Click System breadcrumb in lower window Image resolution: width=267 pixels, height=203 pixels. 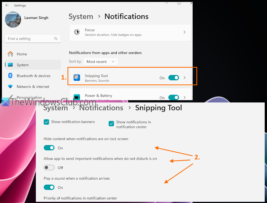tap(56, 108)
